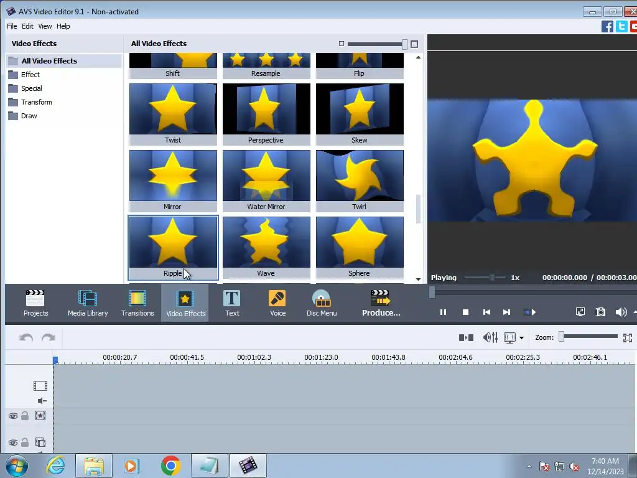This screenshot has width=637, height=478.
Task: Redo the last action
Action: 49,338
